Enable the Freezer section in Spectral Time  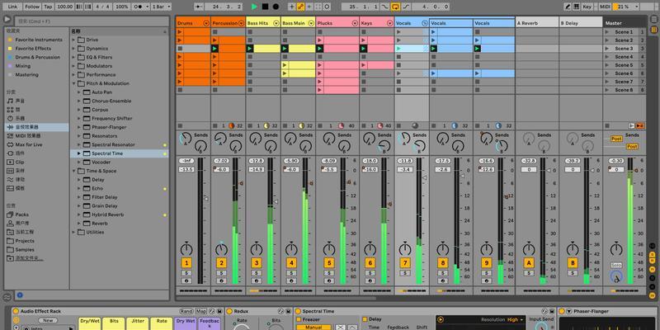click(x=299, y=319)
